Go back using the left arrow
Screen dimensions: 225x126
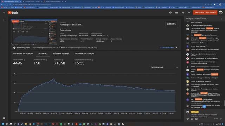pyautogui.click(x=4, y=20)
